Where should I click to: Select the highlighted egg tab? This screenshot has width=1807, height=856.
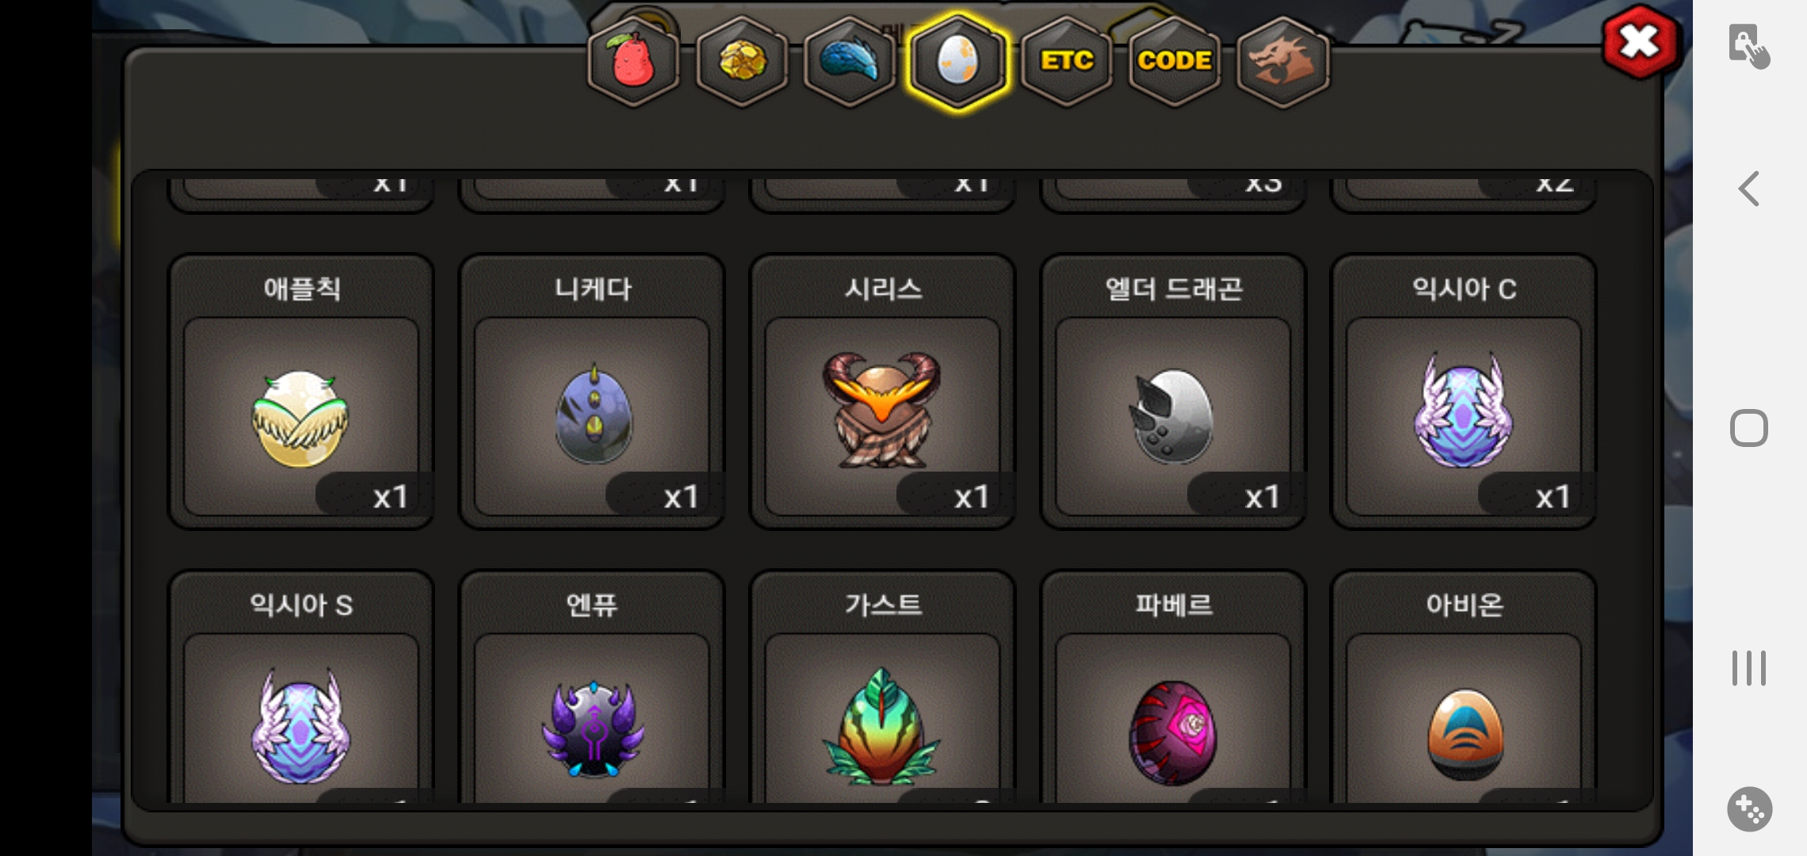[958, 61]
